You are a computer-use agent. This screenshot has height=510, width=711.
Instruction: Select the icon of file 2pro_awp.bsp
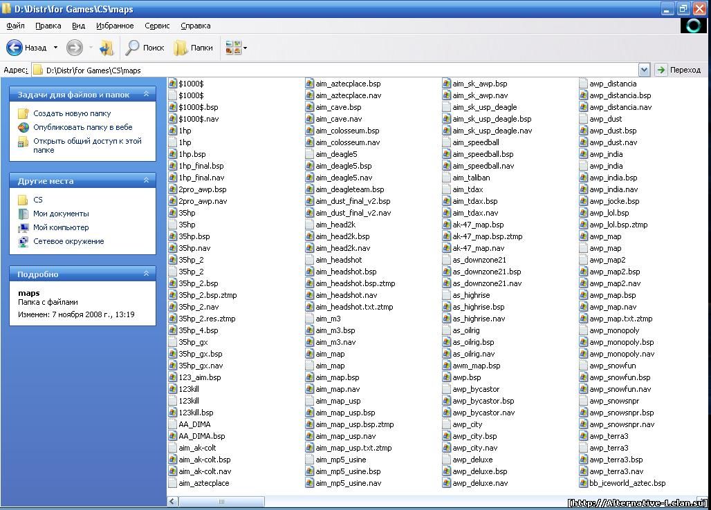coord(172,189)
